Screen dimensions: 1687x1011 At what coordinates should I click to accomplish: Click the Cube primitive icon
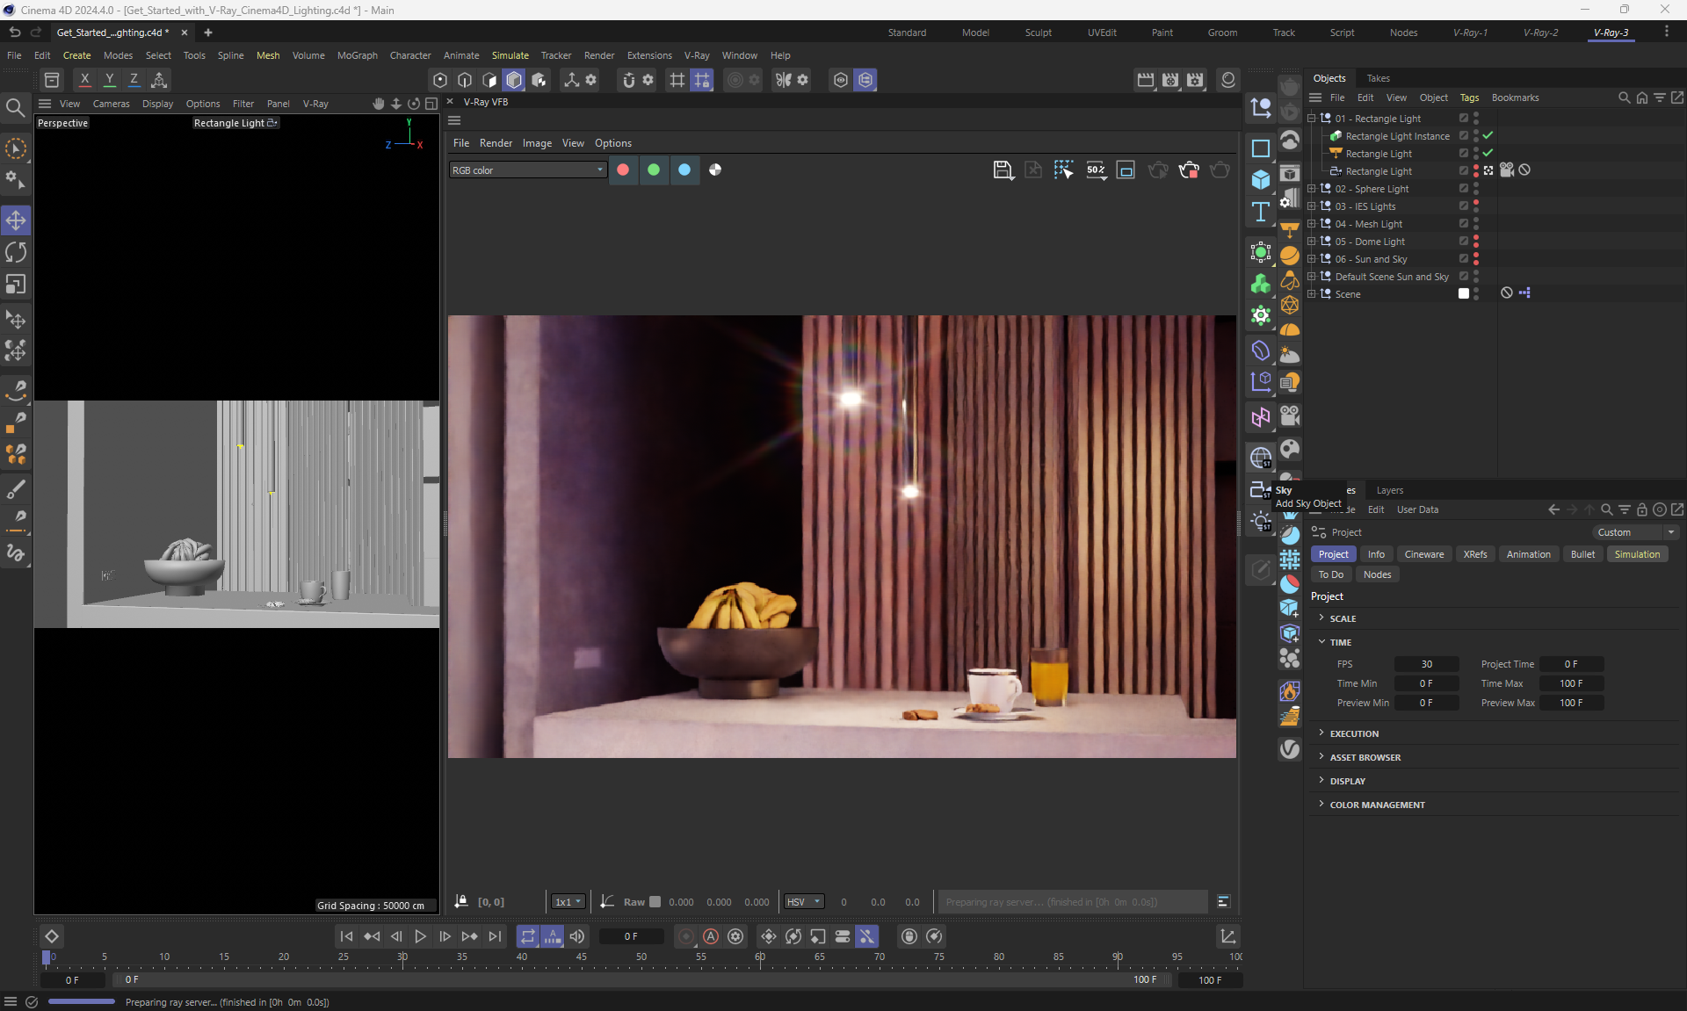[x=1261, y=180]
